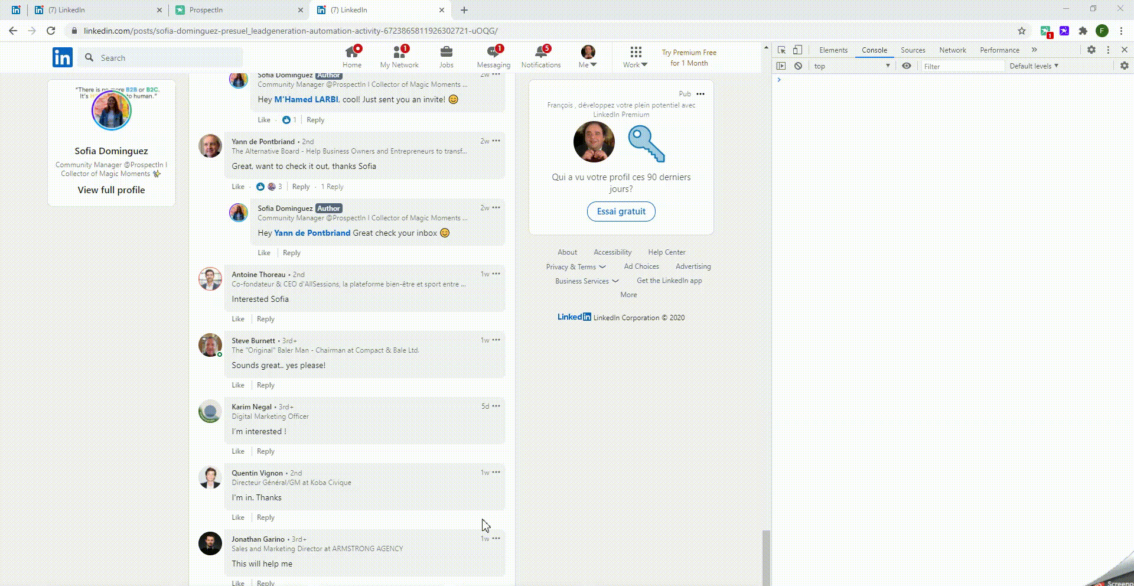The width and height of the screenshot is (1134, 586).
Task: Open console settings gear icon
Action: pyautogui.click(x=1125, y=66)
